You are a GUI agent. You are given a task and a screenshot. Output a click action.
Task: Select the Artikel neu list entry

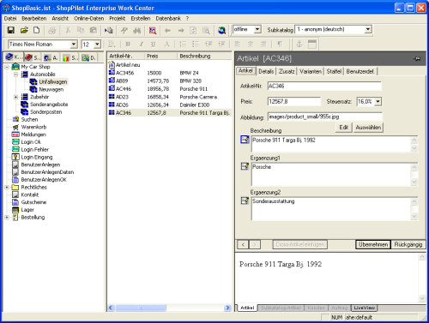128,65
